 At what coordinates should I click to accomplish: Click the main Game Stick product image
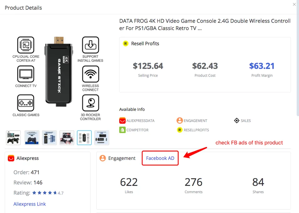pyautogui.click(x=58, y=75)
